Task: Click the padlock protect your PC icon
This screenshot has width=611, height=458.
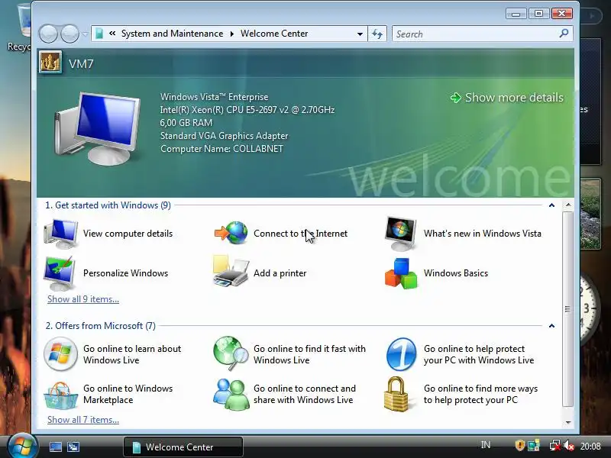Action: (396, 394)
